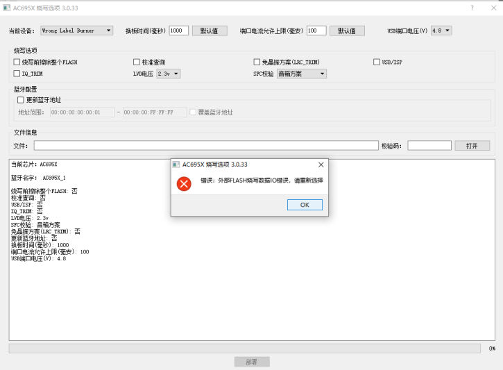
Task: Click OK in the error dialog
Action: pyautogui.click(x=305, y=205)
